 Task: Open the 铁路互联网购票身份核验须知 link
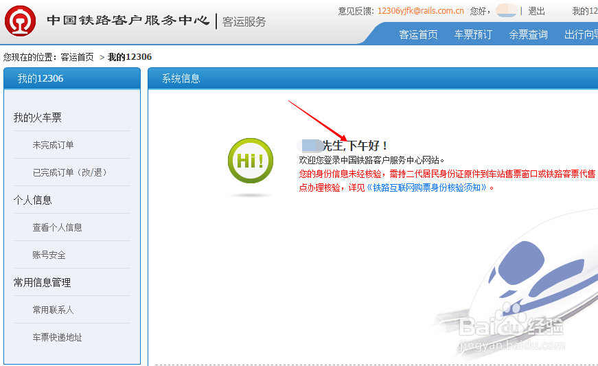[x=427, y=187]
